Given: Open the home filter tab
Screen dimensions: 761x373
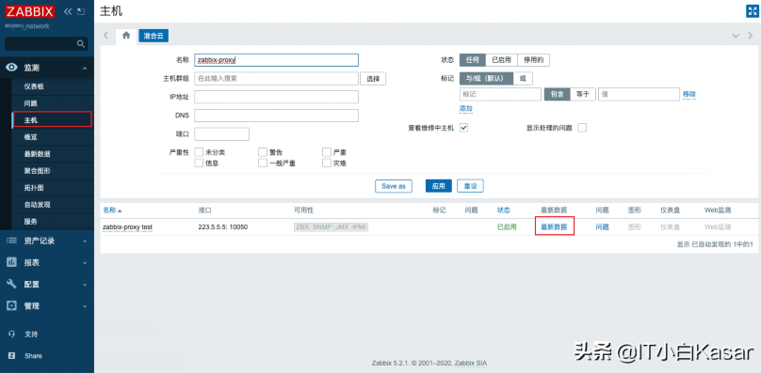Looking at the screenshot, I should pyautogui.click(x=126, y=36).
